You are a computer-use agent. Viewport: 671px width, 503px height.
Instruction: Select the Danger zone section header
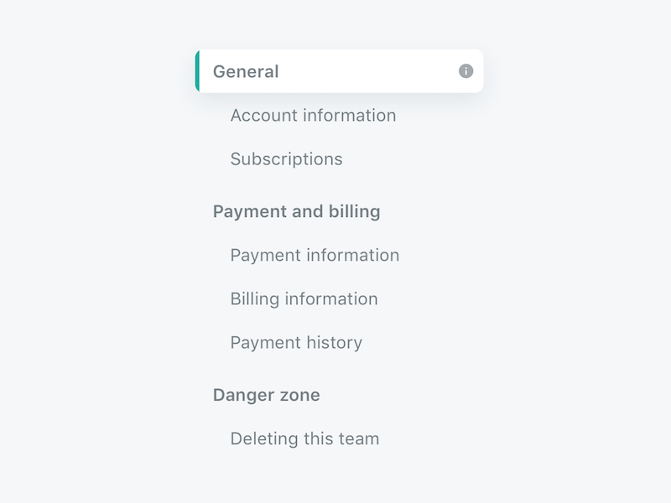click(x=266, y=395)
